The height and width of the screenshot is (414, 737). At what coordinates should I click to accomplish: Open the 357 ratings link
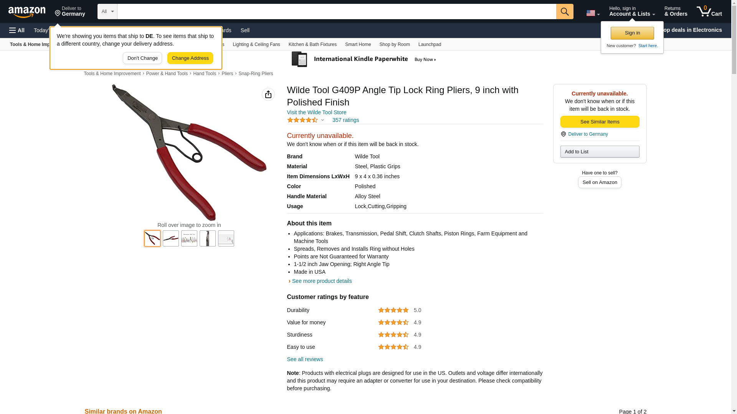click(x=345, y=120)
